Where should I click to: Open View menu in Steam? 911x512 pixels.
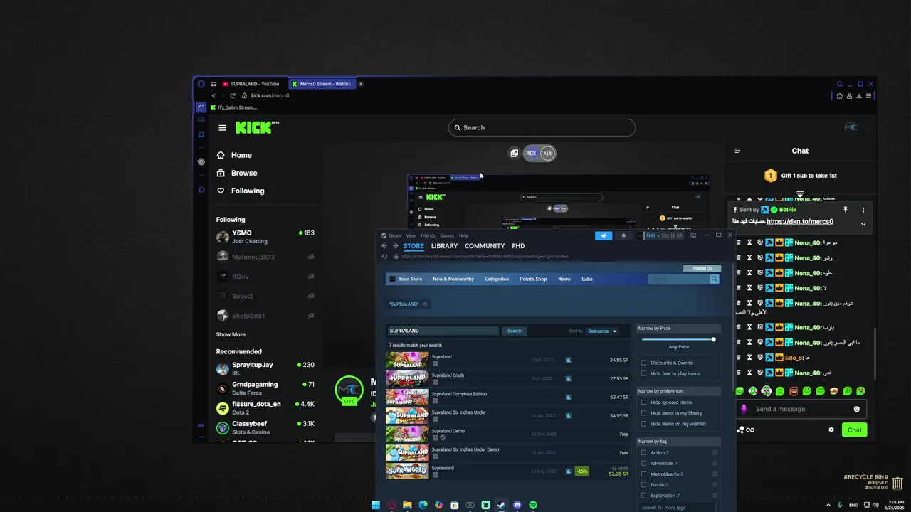[x=411, y=235]
